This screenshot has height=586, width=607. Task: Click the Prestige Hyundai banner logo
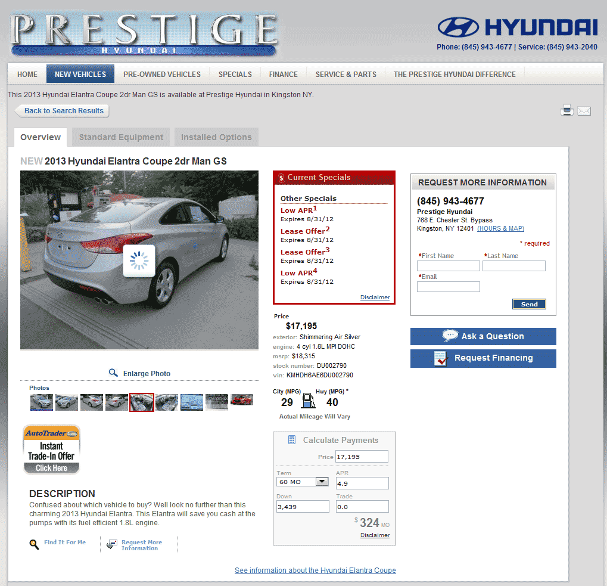pos(144,34)
